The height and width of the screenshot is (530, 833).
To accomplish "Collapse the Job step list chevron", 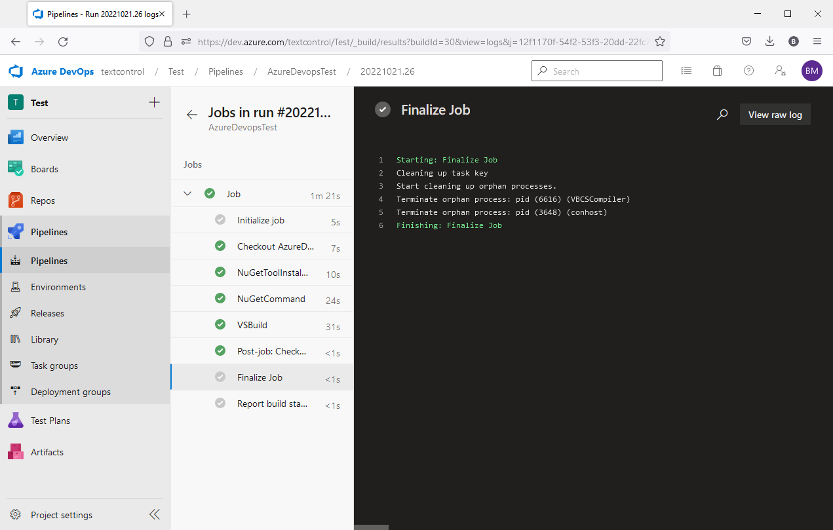I will 187,193.
